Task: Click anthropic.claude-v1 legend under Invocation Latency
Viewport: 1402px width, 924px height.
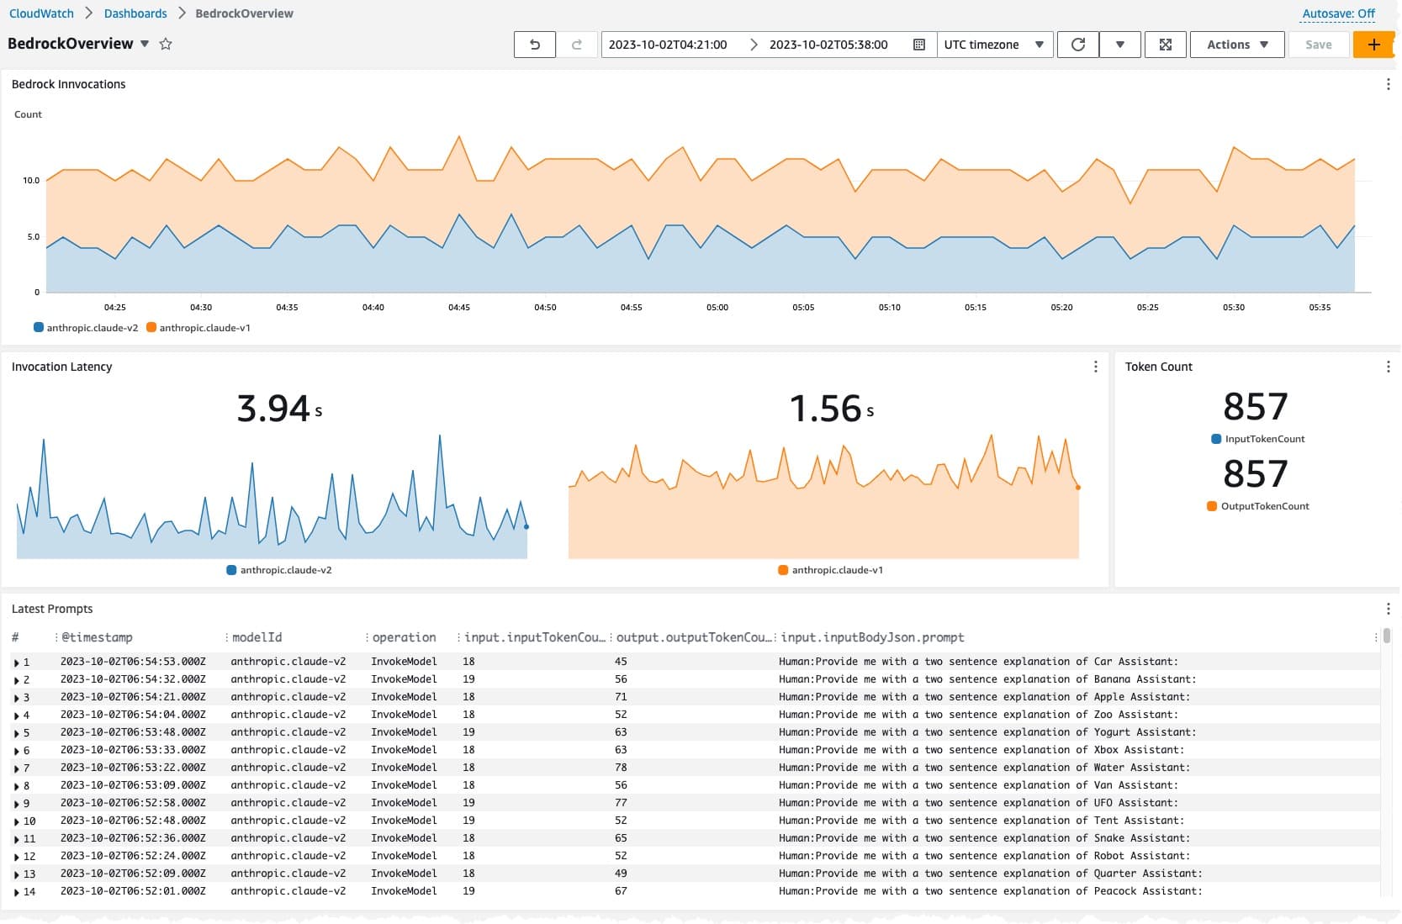Action: pyautogui.click(x=831, y=570)
